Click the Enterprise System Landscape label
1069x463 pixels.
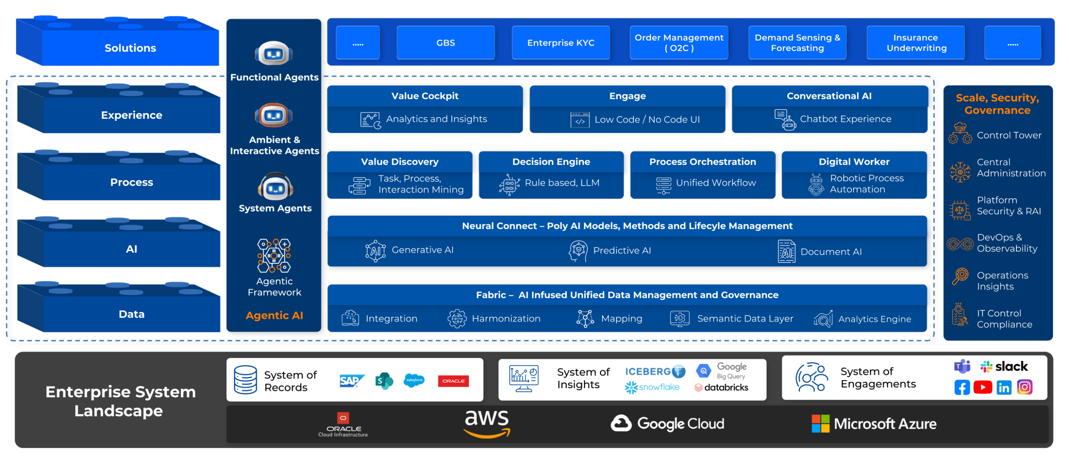click(x=120, y=401)
